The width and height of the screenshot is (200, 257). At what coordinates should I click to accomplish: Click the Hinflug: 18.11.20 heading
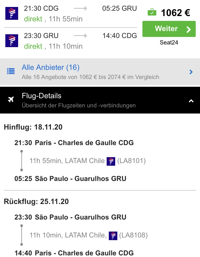[33, 127]
